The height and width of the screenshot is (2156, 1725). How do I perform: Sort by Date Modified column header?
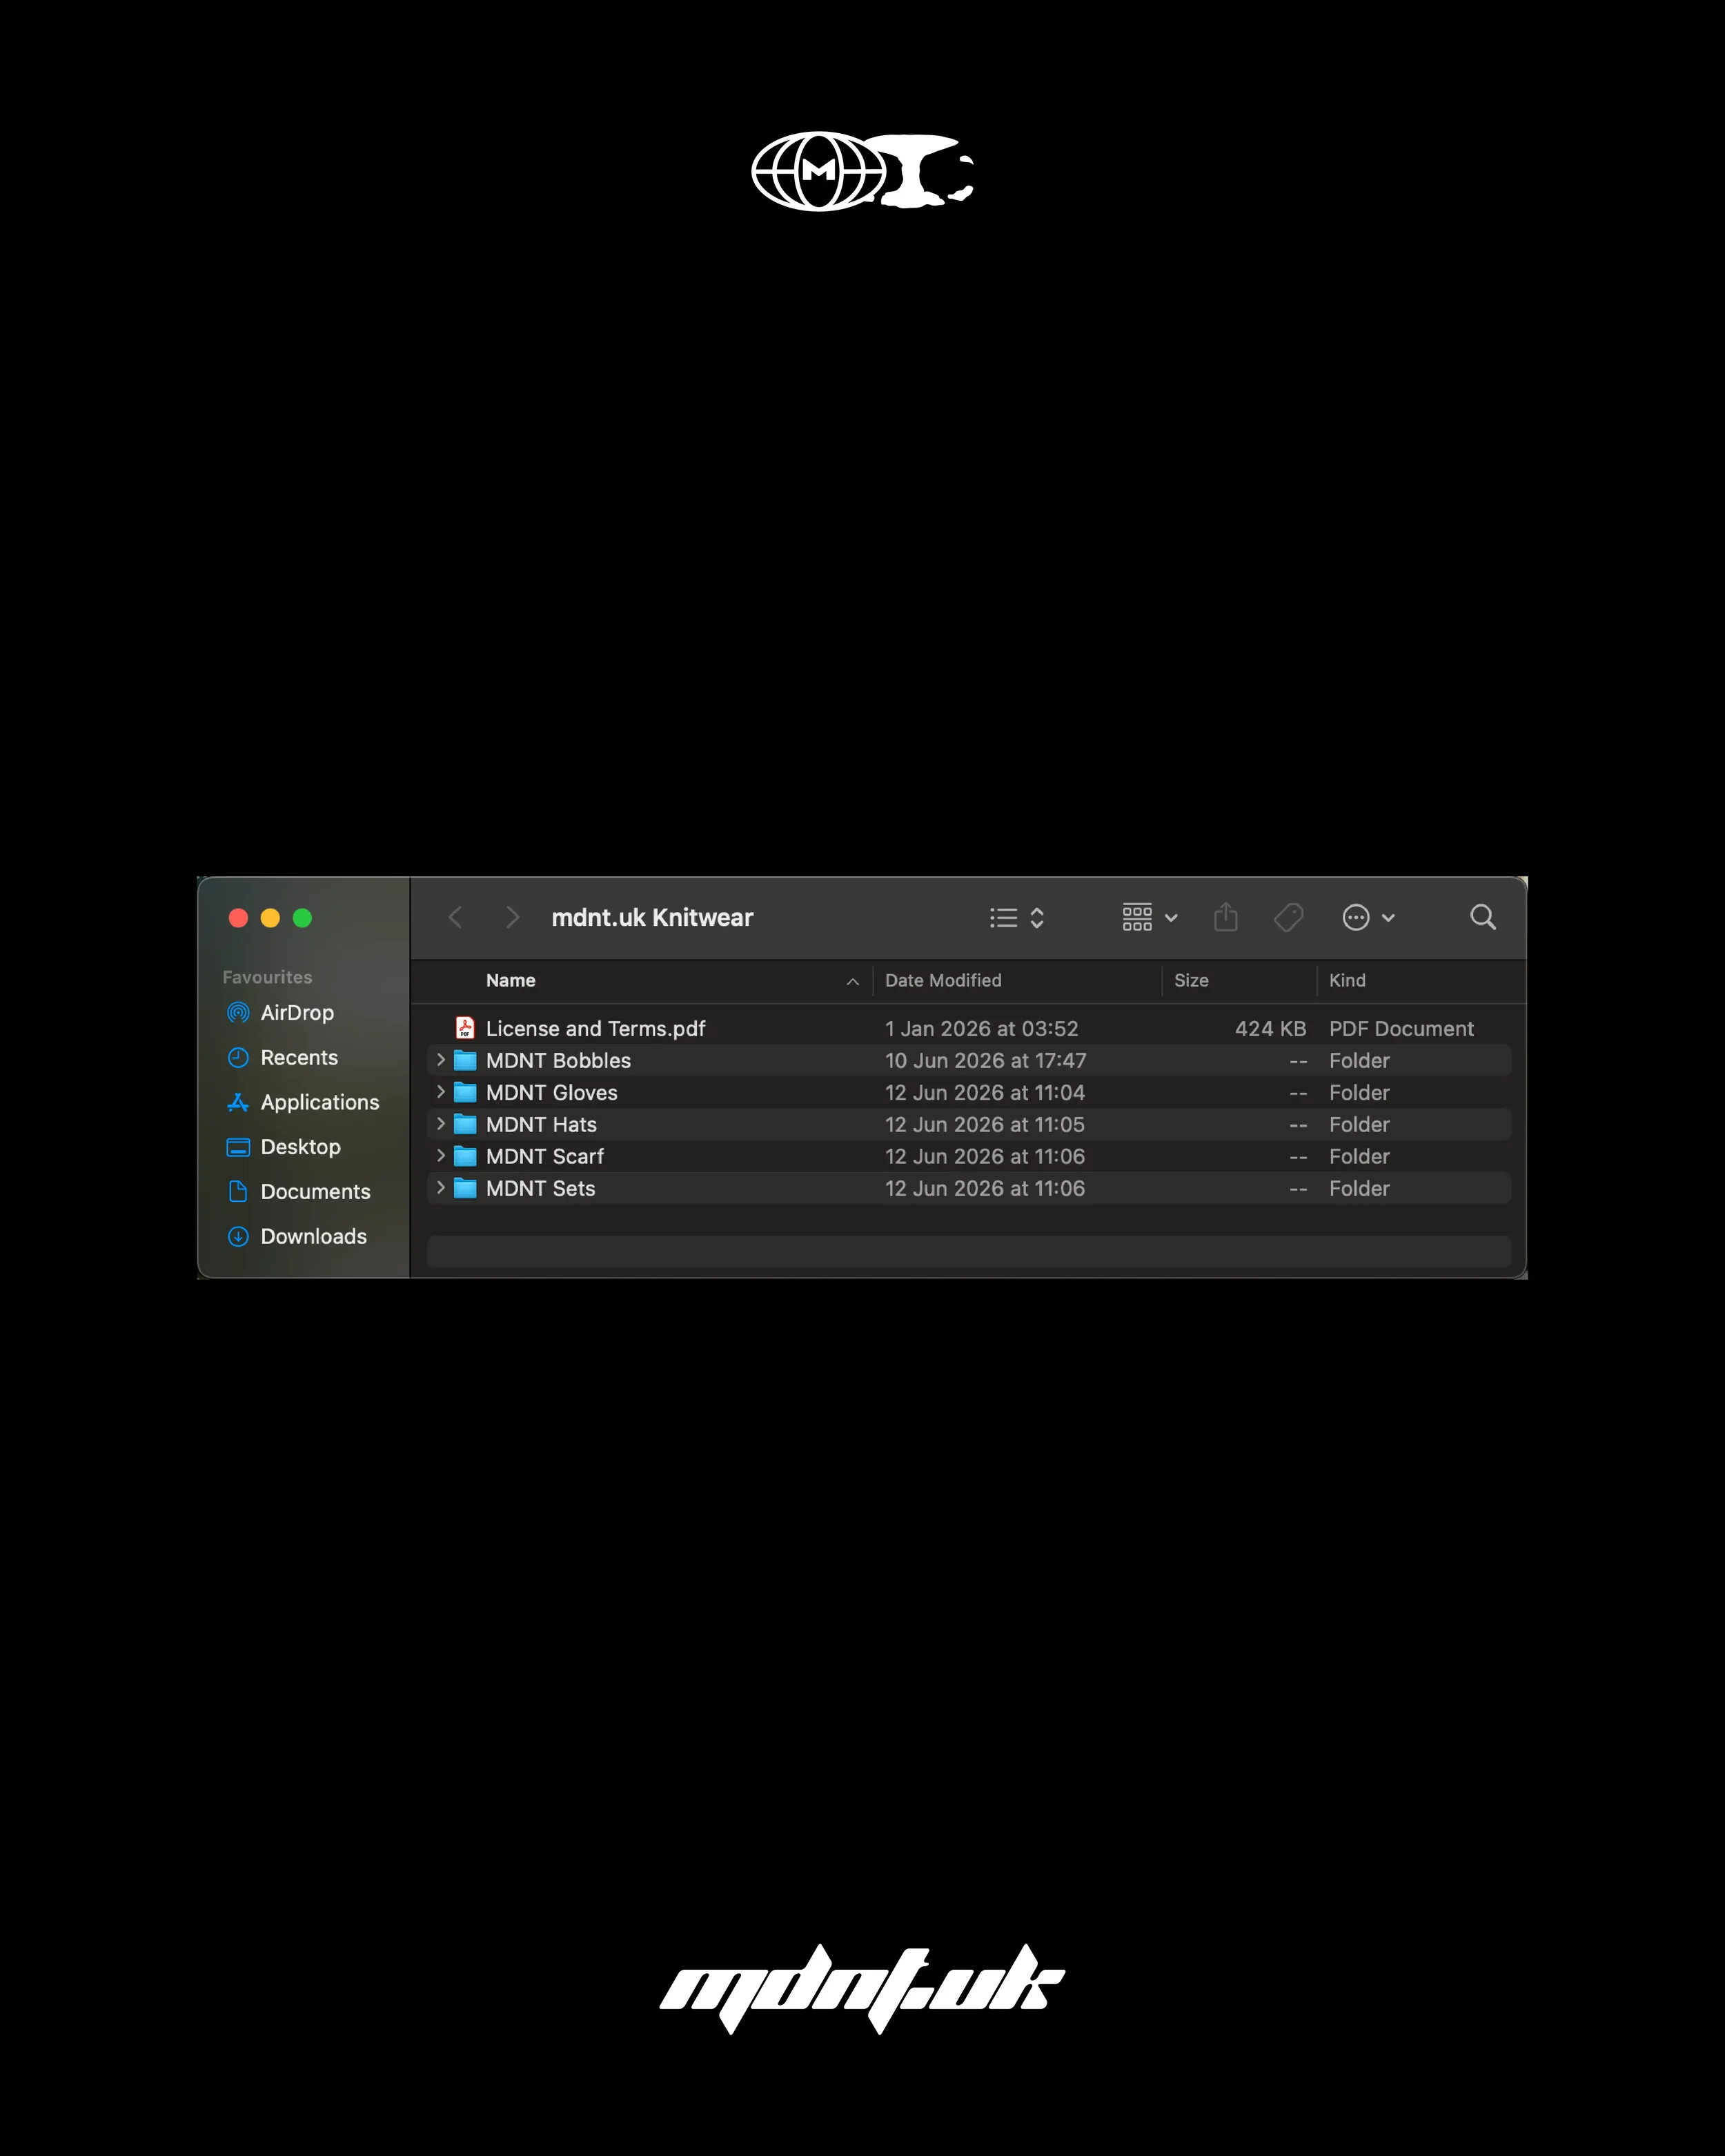pos(943,981)
